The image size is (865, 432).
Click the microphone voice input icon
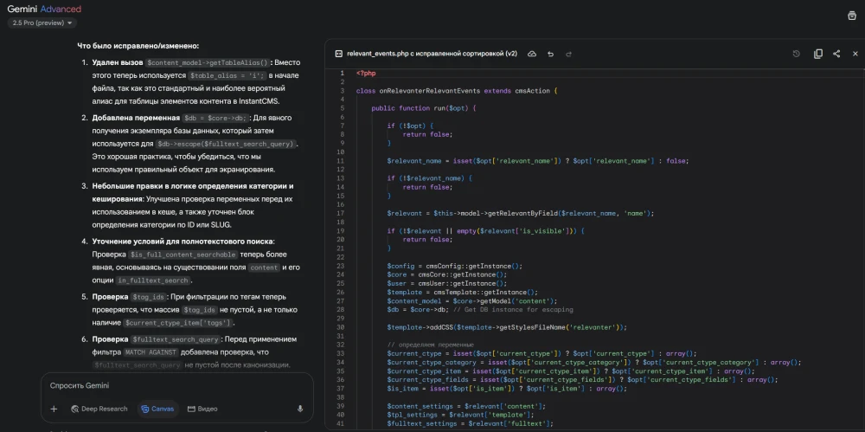[x=300, y=409]
